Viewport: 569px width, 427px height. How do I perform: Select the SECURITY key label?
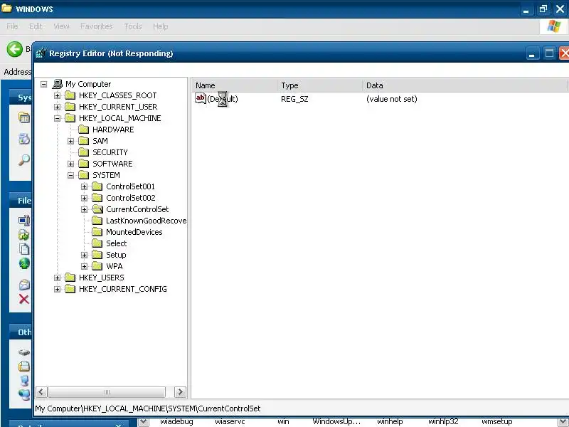coord(110,152)
